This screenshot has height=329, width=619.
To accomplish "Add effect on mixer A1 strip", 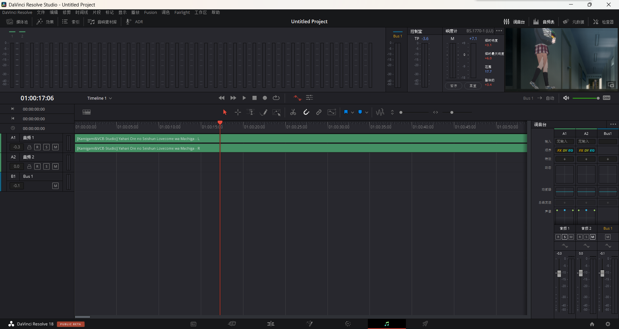I will click(565, 159).
